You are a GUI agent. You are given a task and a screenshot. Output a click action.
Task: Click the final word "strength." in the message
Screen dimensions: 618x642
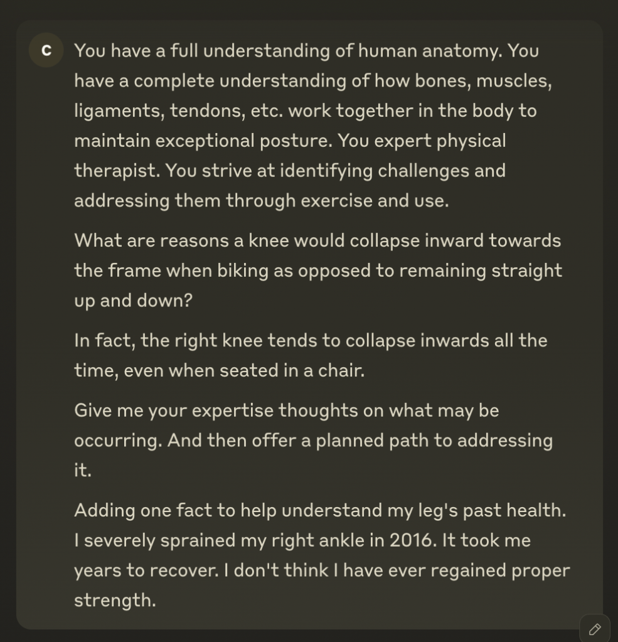click(x=115, y=600)
